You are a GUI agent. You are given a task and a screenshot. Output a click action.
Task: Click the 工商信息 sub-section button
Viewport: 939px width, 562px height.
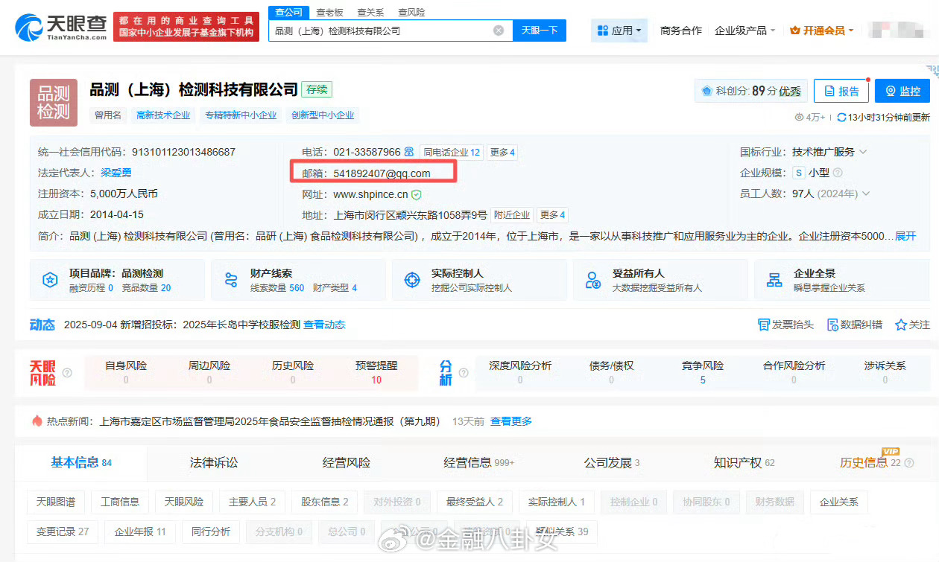pos(120,502)
